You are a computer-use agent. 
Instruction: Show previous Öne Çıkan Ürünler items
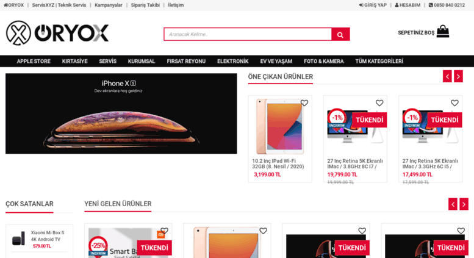pos(447,76)
